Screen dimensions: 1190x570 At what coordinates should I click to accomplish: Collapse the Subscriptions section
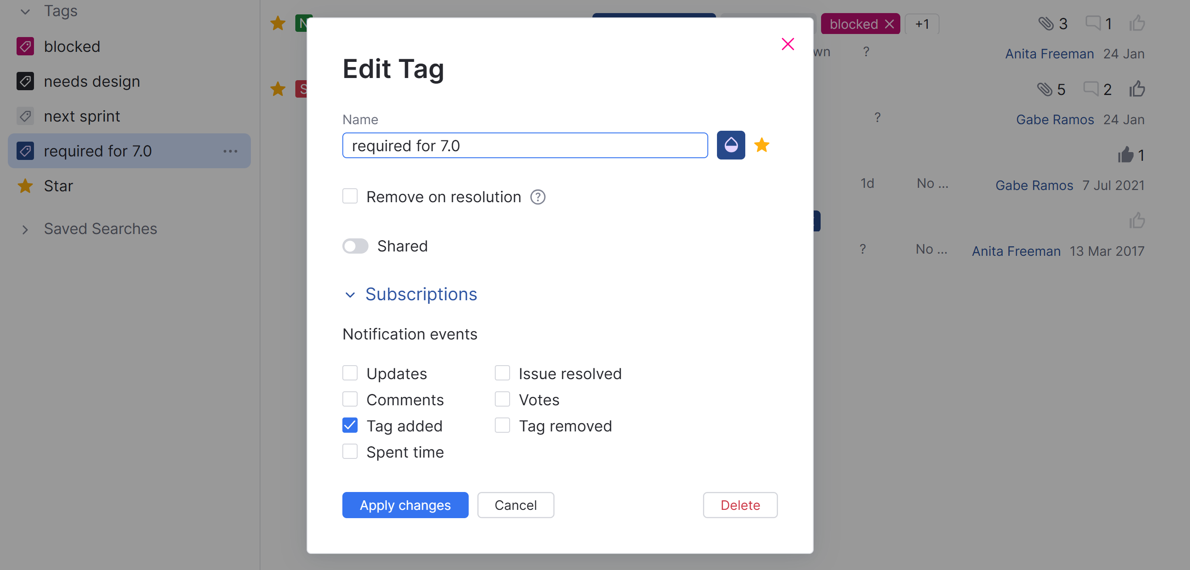(x=350, y=295)
